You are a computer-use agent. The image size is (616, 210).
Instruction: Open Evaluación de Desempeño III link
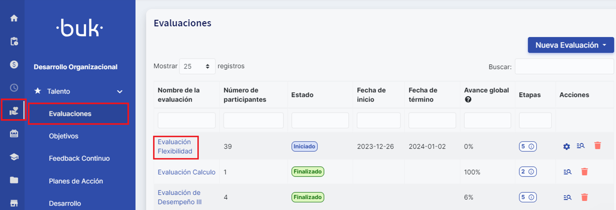pyautogui.click(x=179, y=197)
